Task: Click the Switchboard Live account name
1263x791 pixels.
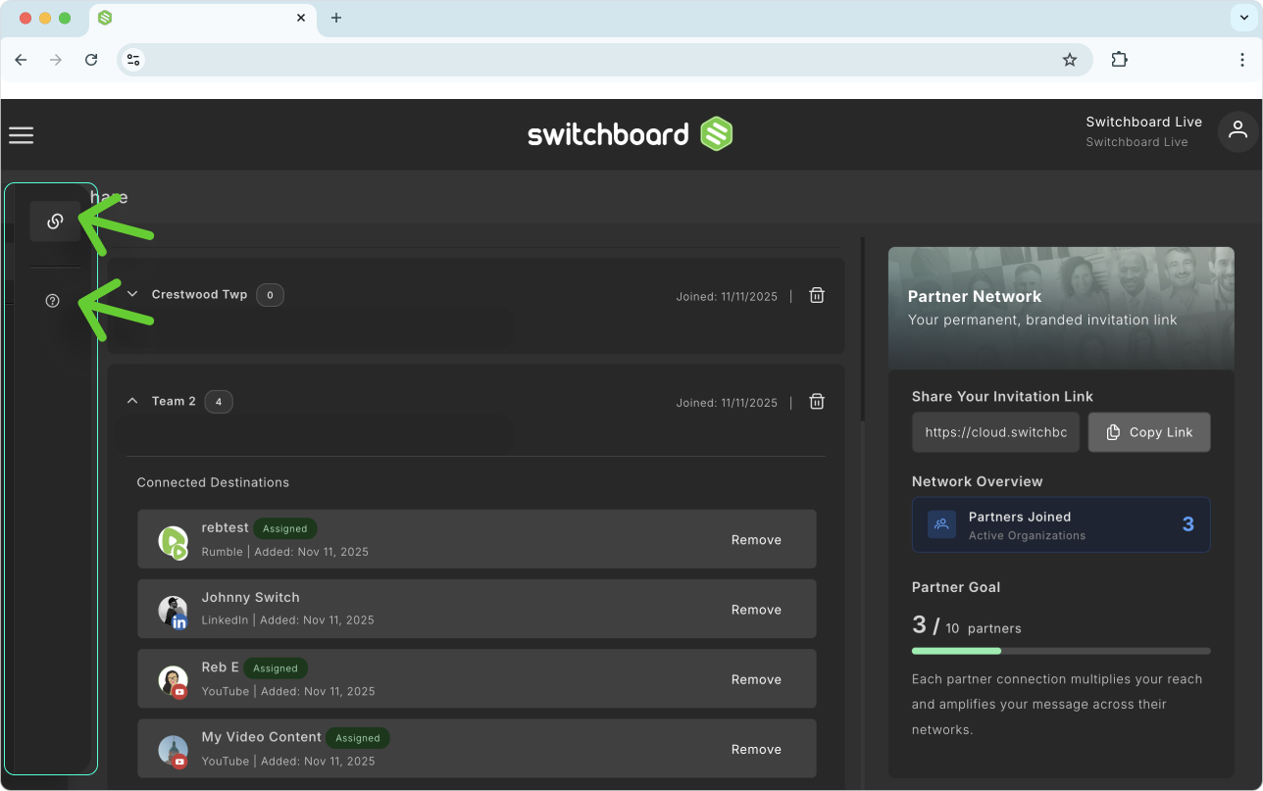Action: tap(1143, 122)
